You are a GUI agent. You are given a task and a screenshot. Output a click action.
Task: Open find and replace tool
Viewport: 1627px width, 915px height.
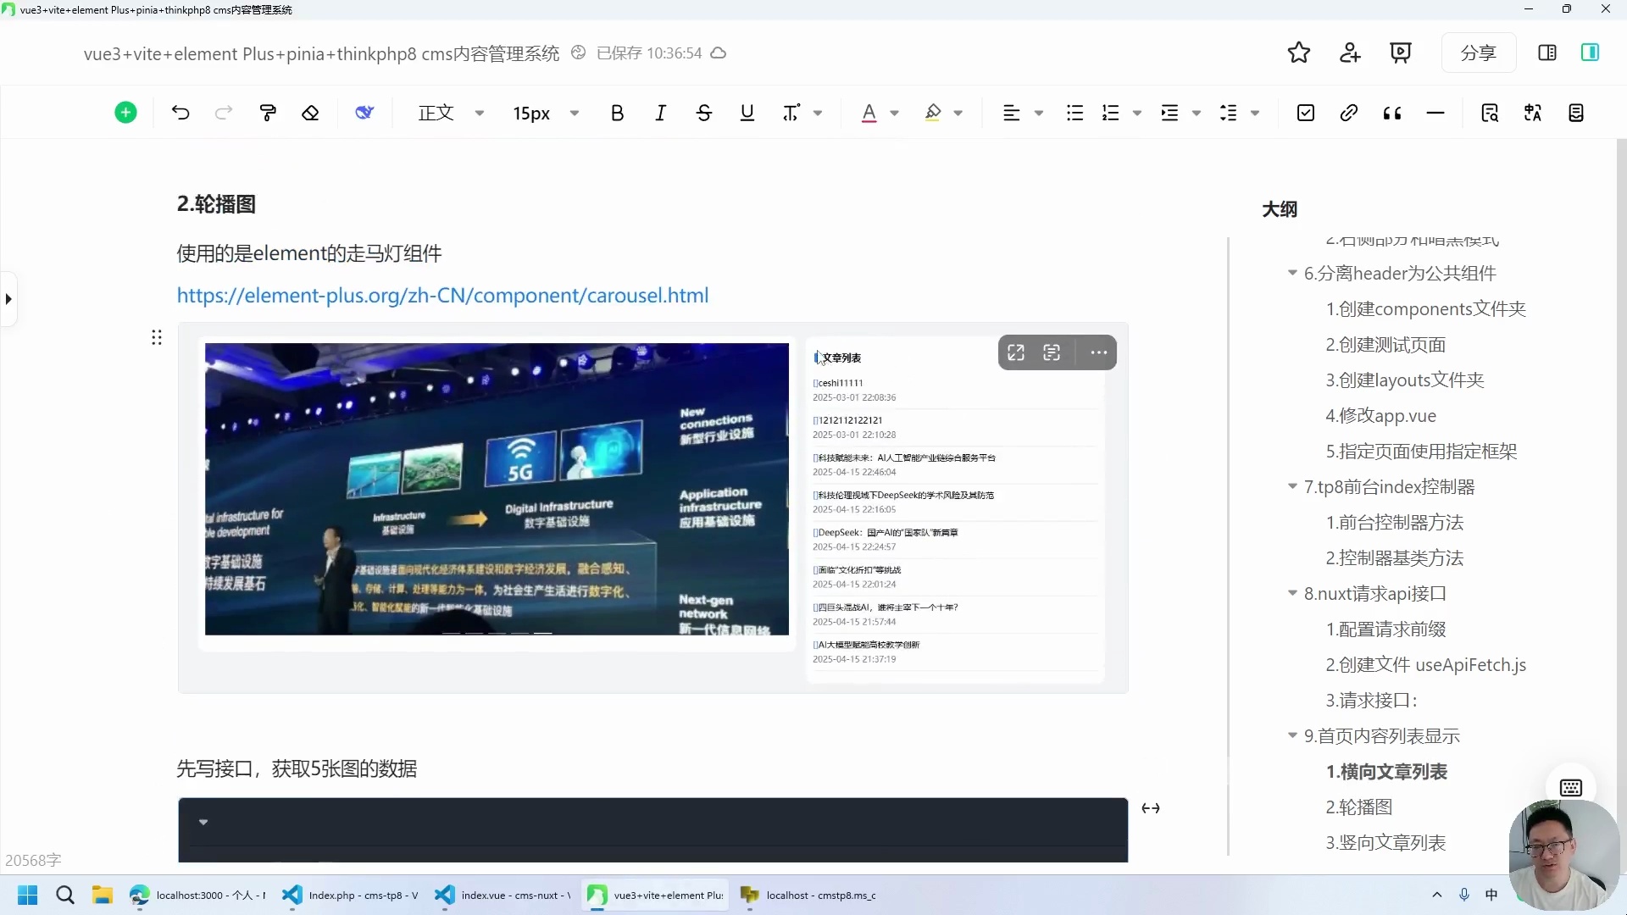point(1490,113)
